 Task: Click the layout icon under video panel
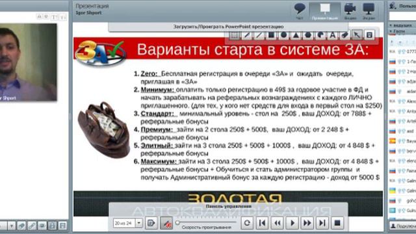[x=63, y=226]
